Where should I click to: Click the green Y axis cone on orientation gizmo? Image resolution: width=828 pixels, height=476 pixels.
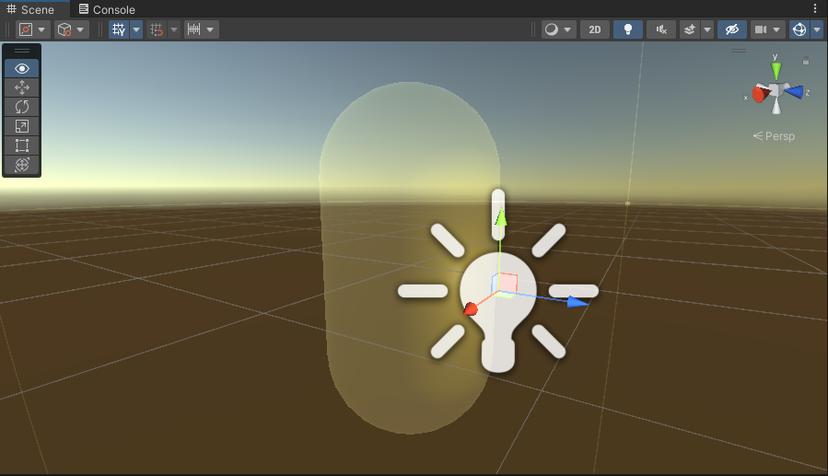[x=776, y=71]
